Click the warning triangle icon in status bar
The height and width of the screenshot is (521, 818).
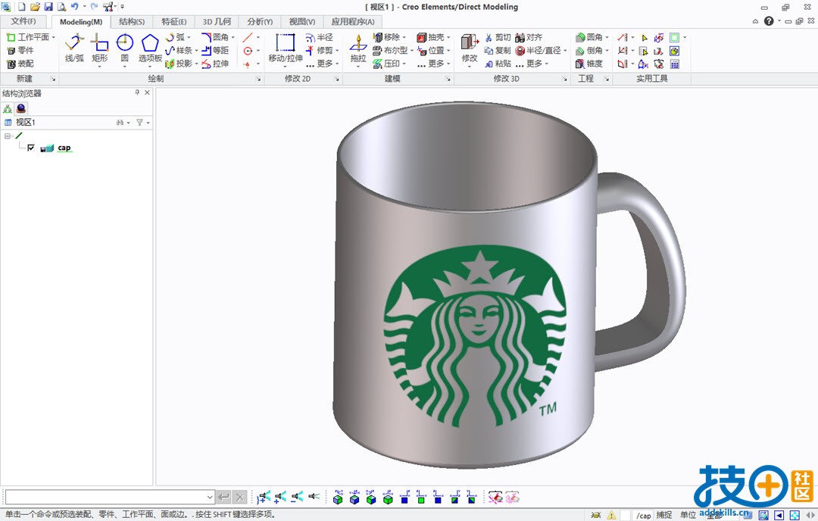[611, 515]
